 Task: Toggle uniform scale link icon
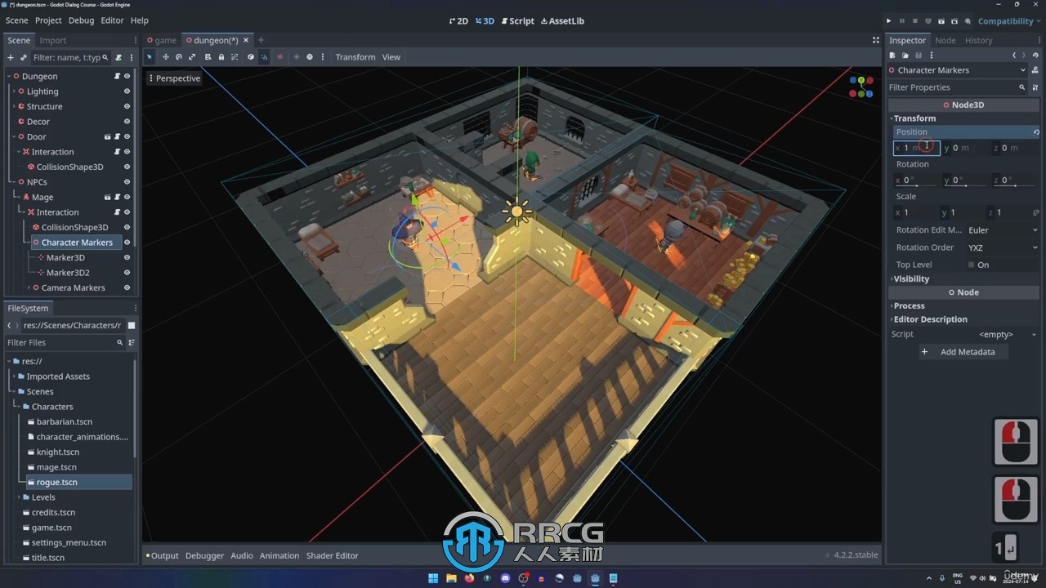click(x=1036, y=212)
